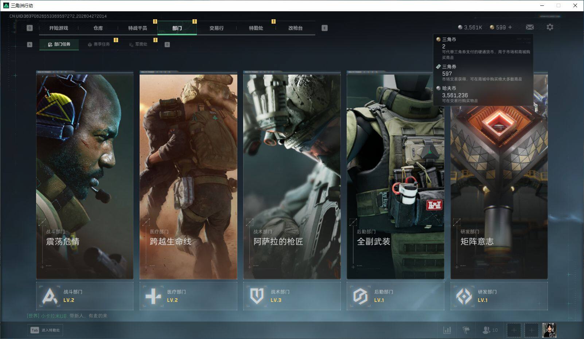Open the bar-chart statistics icon
Image resolution: width=584 pixels, height=339 pixels.
tap(447, 330)
